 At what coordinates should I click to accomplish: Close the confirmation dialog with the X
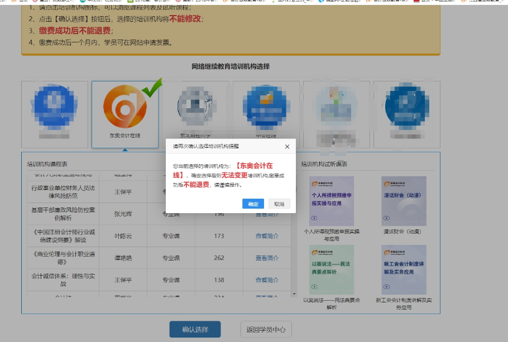287,147
